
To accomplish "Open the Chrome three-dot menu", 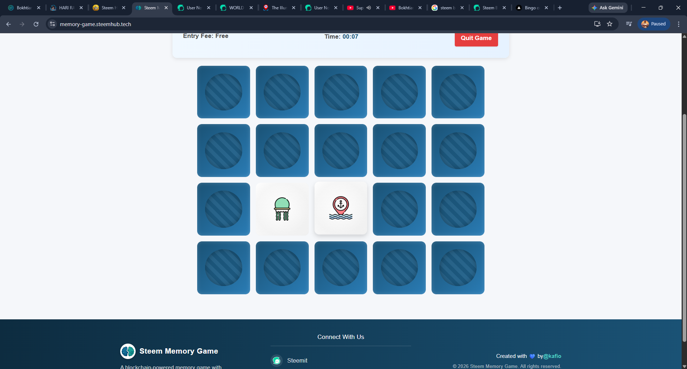I will tap(679, 24).
